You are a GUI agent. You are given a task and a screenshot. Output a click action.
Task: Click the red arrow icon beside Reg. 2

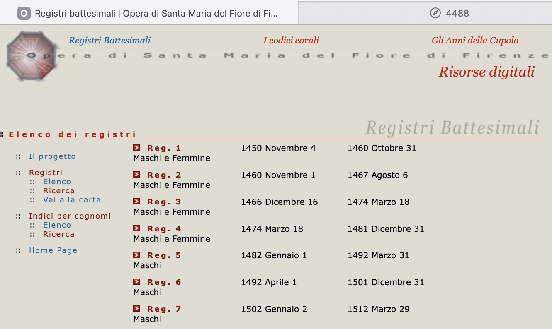pyautogui.click(x=136, y=175)
